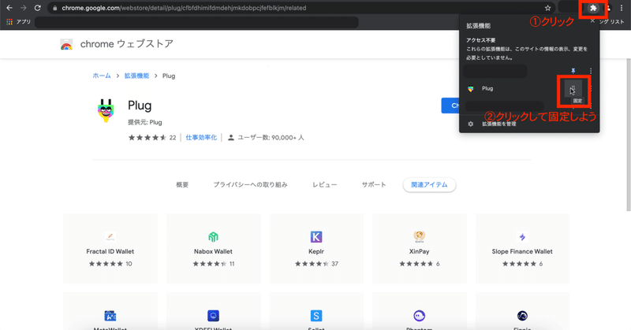Click the Finnie dark round icon
Screen dimensions: 631x330
tap(522, 316)
